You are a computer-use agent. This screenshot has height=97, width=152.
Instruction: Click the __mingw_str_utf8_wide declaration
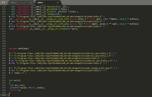74,24
